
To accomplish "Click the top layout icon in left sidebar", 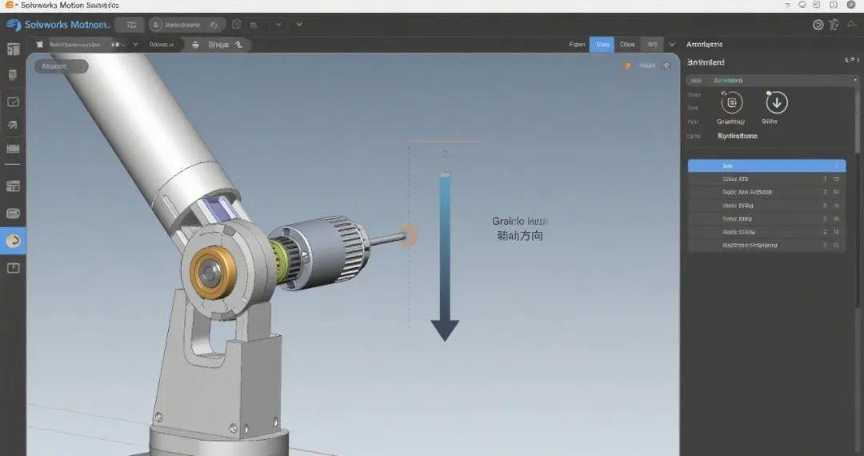I will click(13, 50).
